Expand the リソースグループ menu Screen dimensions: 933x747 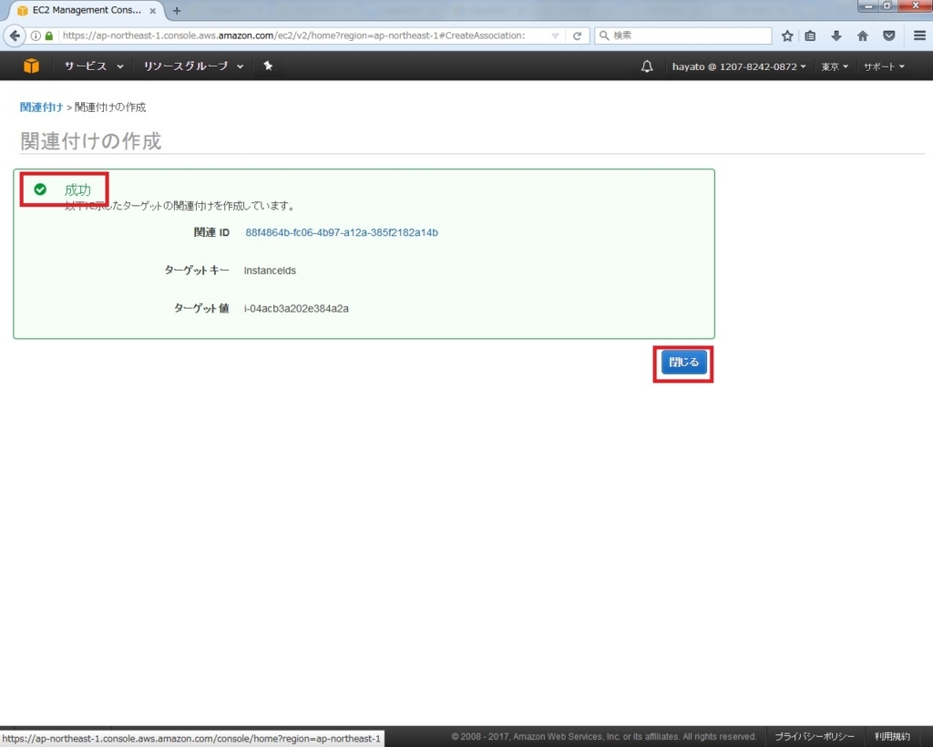(x=193, y=66)
